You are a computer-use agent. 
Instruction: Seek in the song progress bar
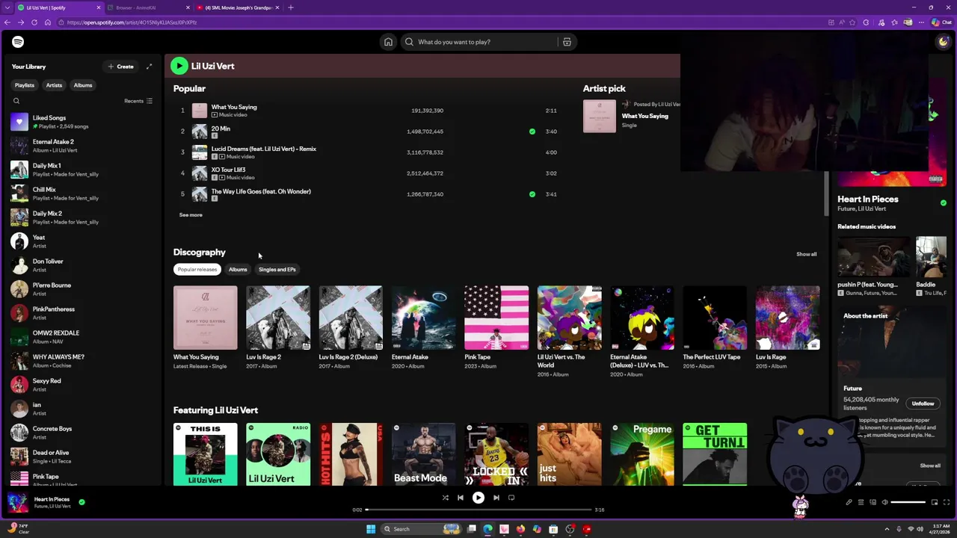(478, 510)
